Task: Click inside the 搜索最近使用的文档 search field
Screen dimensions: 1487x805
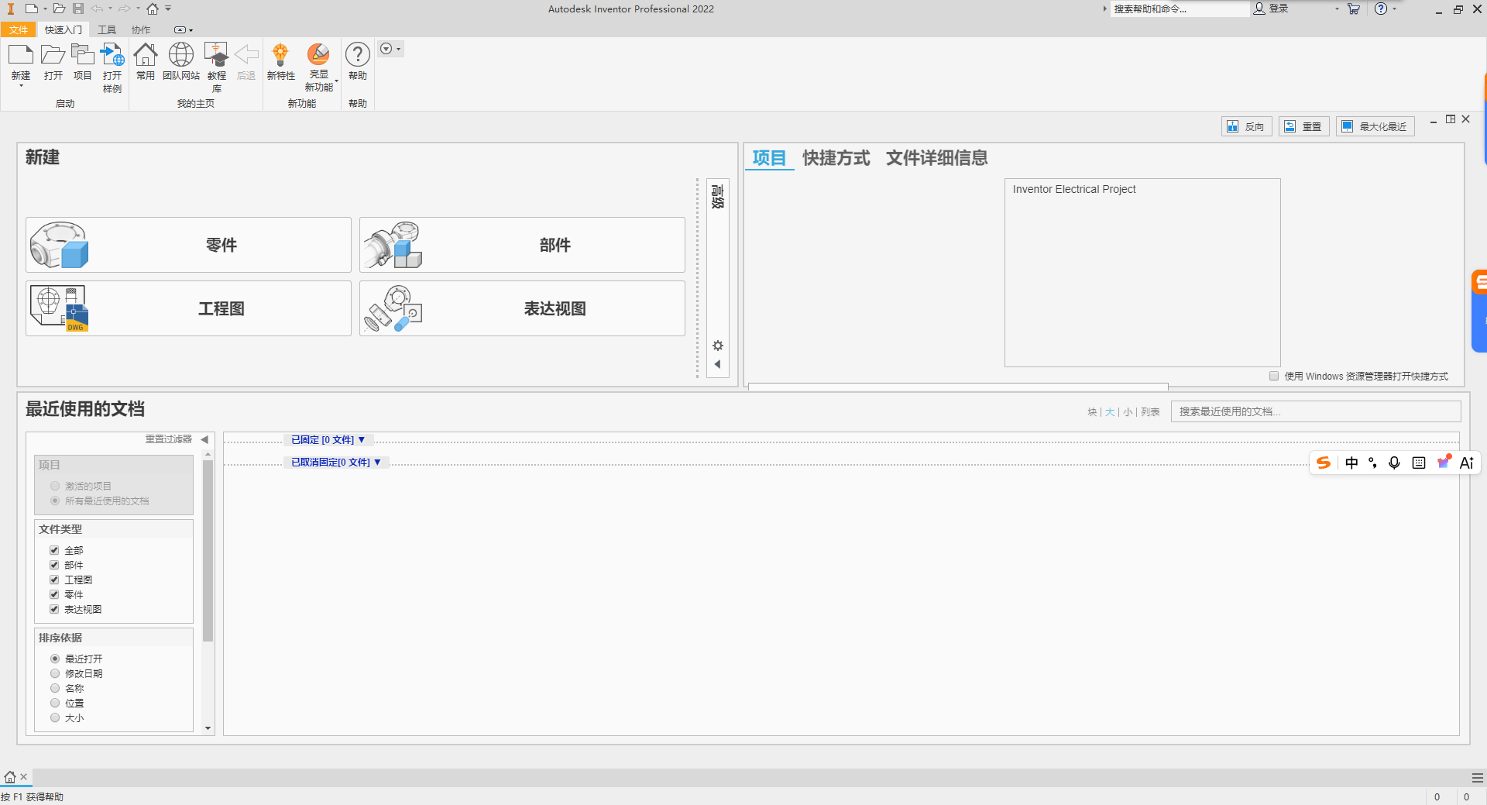Action: (1314, 411)
